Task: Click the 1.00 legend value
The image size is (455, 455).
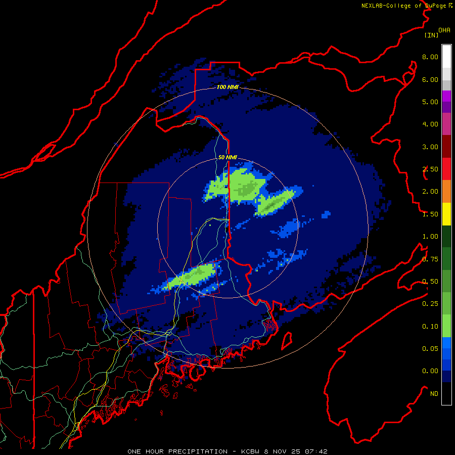Action: coord(430,237)
